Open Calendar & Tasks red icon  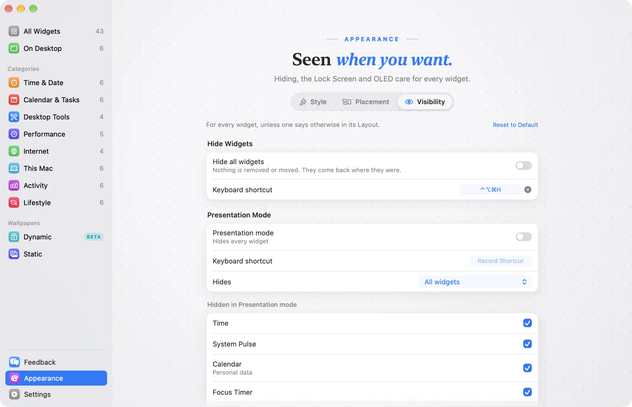(14, 100)
